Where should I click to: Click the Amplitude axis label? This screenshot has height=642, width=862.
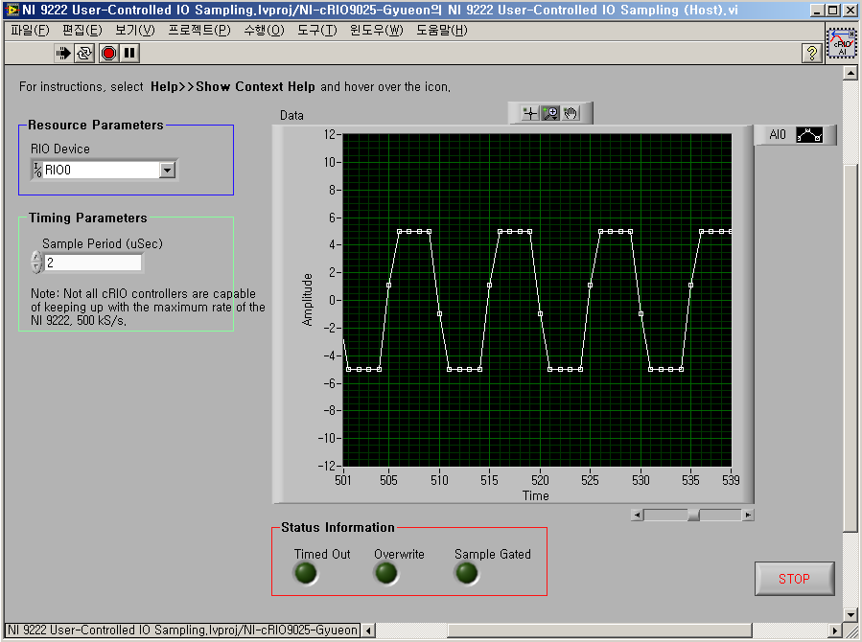(x=307, y=300)
